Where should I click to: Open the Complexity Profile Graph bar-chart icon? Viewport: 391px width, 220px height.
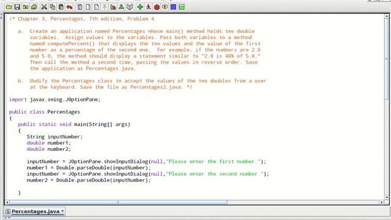click(113, 7)
